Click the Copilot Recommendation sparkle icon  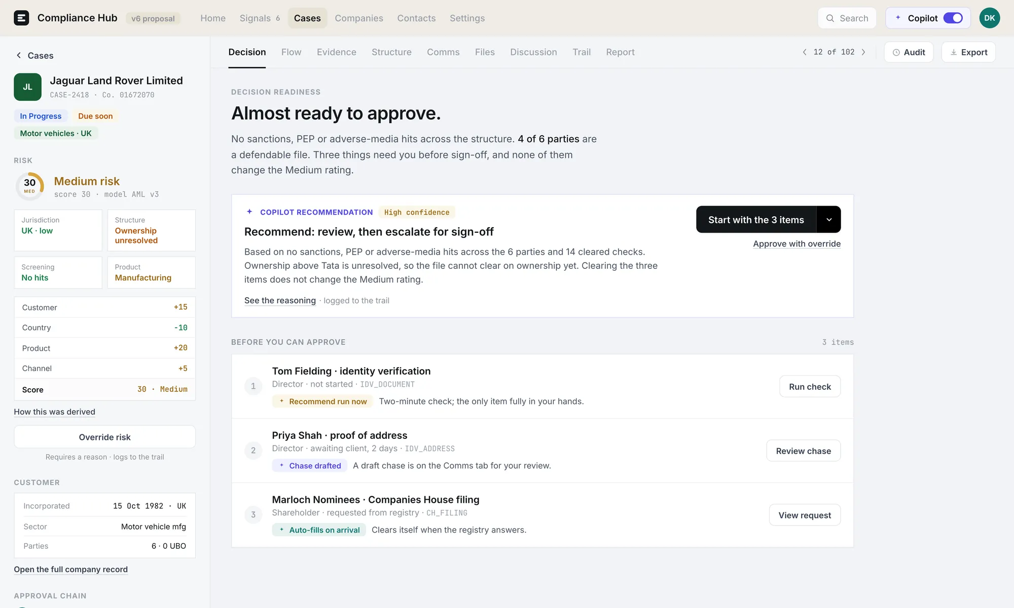pyautogui.click(x=249, y=212)
